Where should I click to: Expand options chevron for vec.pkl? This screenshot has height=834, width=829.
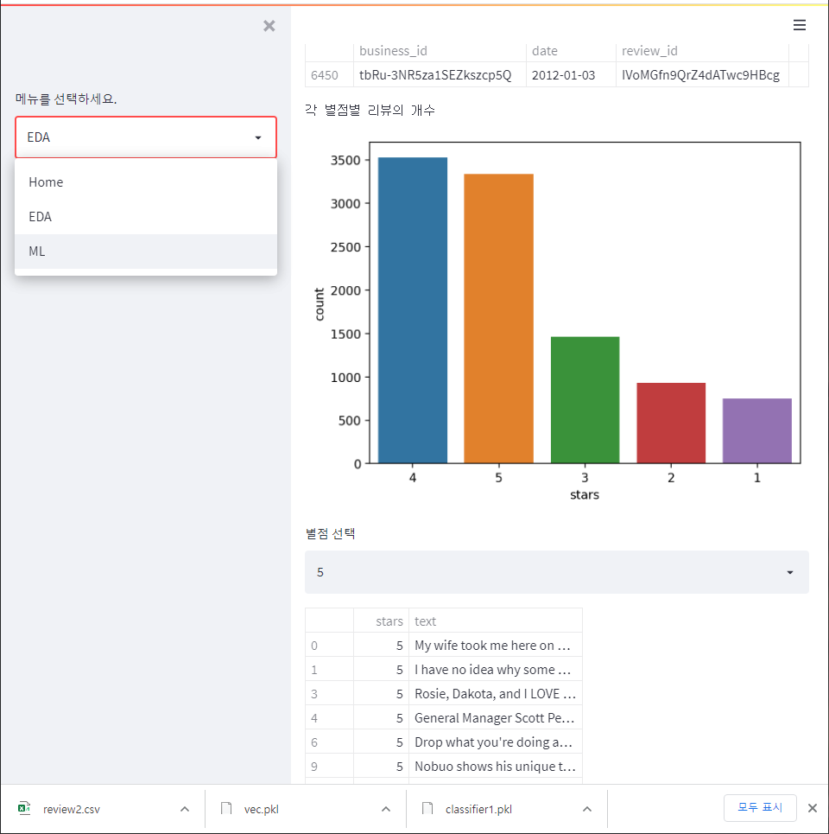pos(386,809)
